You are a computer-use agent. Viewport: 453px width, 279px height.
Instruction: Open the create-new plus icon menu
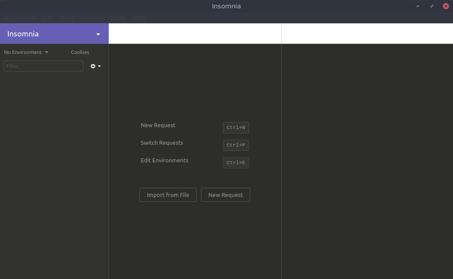pos(95,66)
